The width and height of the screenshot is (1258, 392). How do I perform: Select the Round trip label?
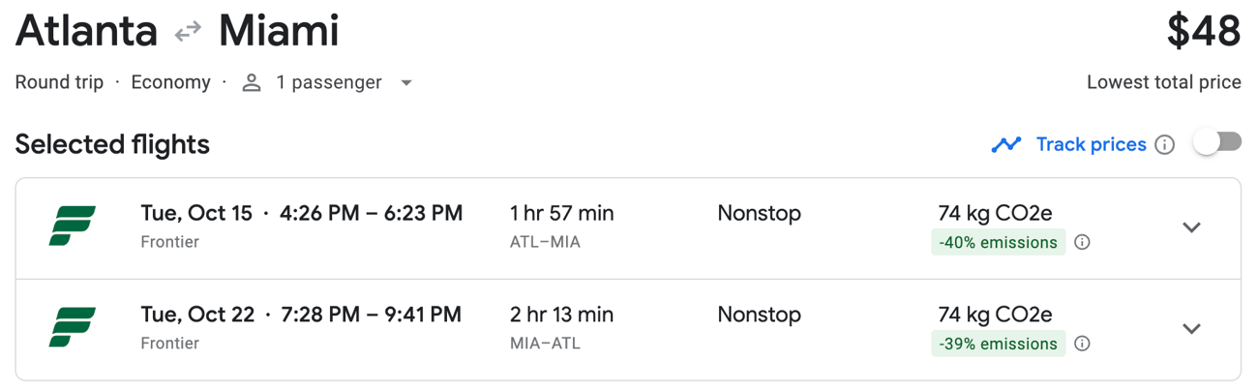point(59,82)
